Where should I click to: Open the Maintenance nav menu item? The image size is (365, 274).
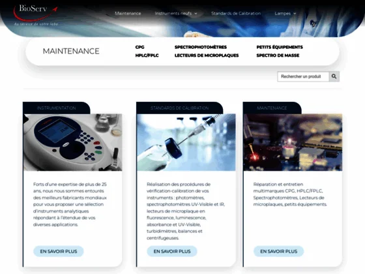point(128,14)
